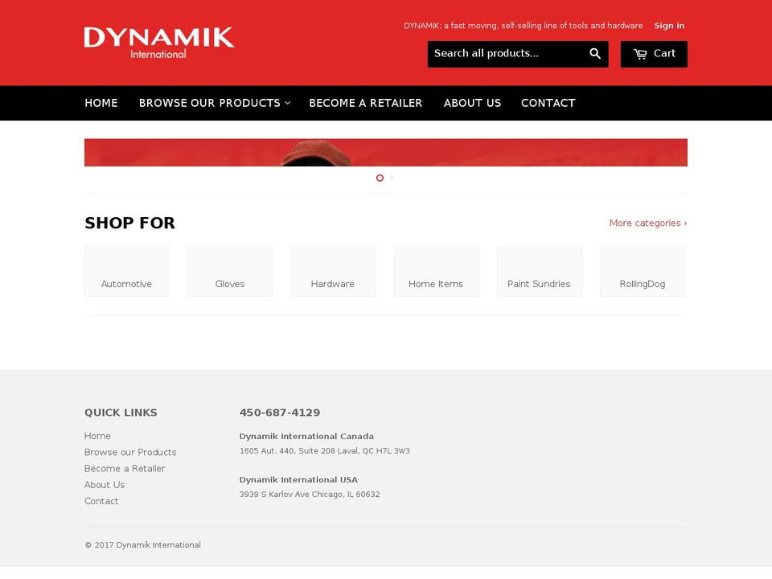
Task: Click the Dynamik International USA heading
Action: click(298, 479)
